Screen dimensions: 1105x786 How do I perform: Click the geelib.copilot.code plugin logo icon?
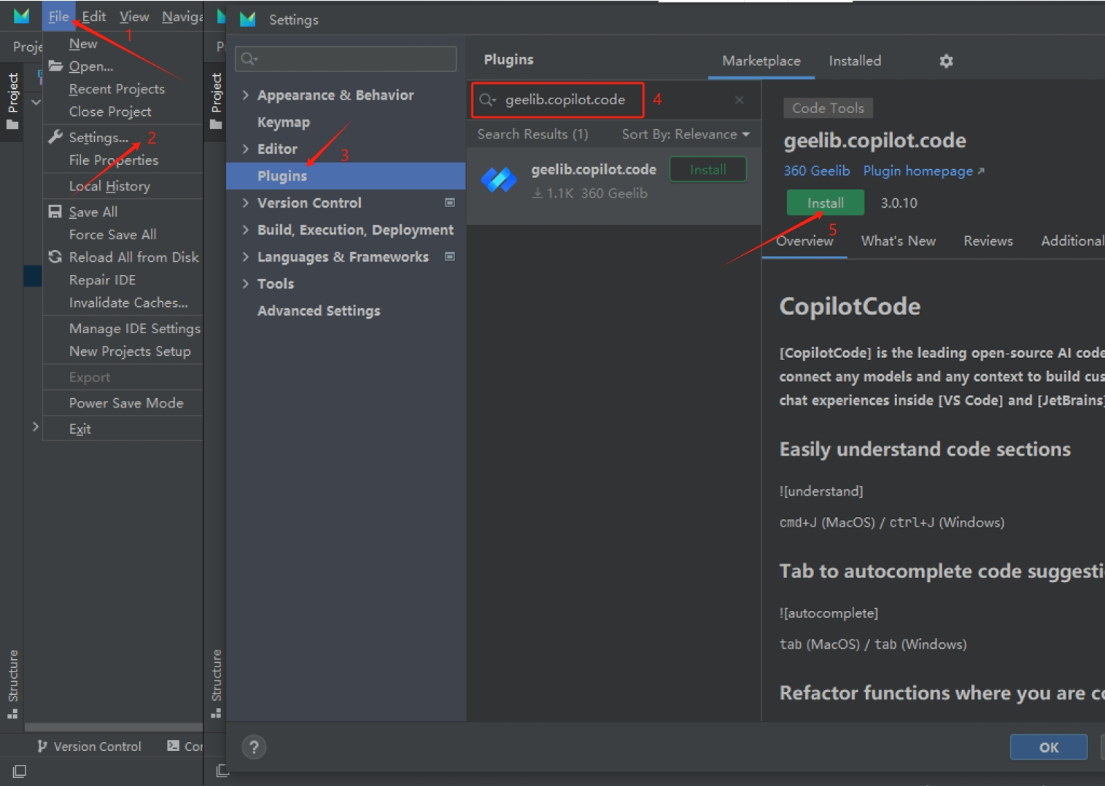499,180
